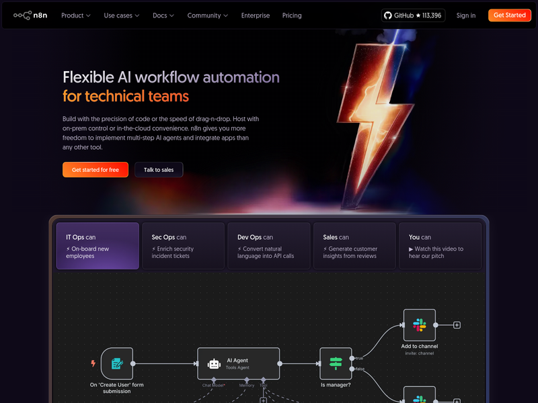Click the AI Agent robot icon
Viewport: 538px width, 403px height.
click(x=214, y=364)
